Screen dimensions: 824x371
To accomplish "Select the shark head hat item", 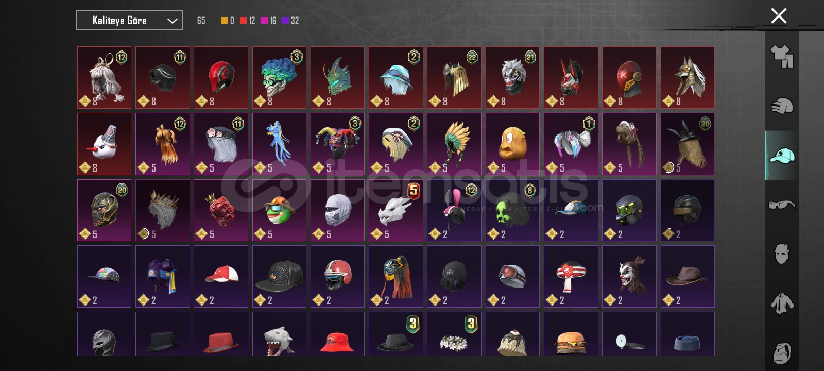I will pos(279,334).
